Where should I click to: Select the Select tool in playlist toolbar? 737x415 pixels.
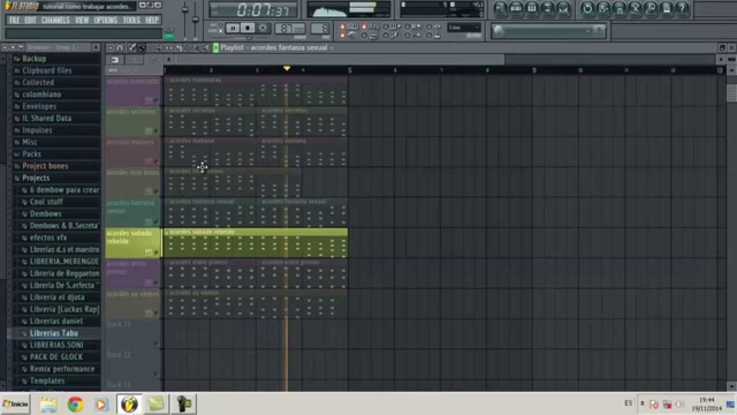point(188,48)
